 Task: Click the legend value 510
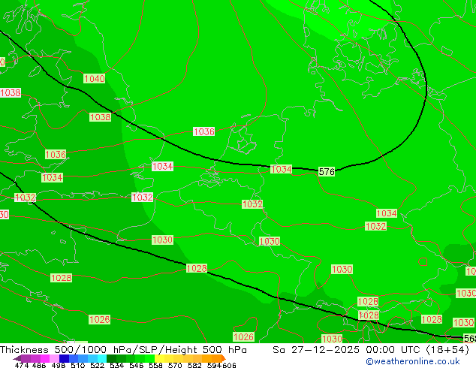78,365
